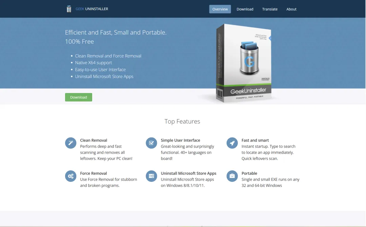Click the "Simple User Interface" heading
This screenshot has width=366, height=227.
180,140
